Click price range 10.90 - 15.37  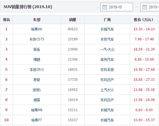point(144,120)
